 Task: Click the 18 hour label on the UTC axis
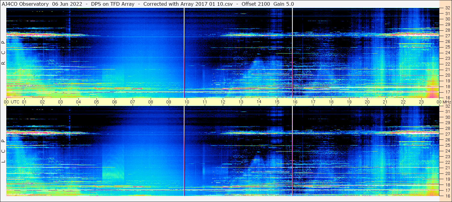[x=331, y=102]
